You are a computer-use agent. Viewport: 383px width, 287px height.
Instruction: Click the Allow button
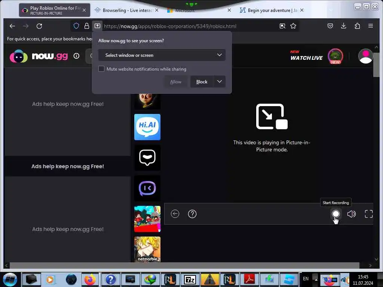[x=176, y=81]
